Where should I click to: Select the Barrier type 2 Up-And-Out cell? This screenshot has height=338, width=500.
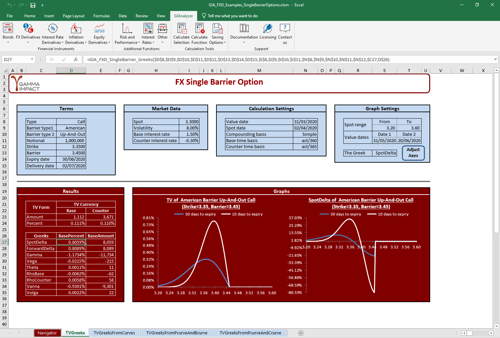[x=71, y=134]
